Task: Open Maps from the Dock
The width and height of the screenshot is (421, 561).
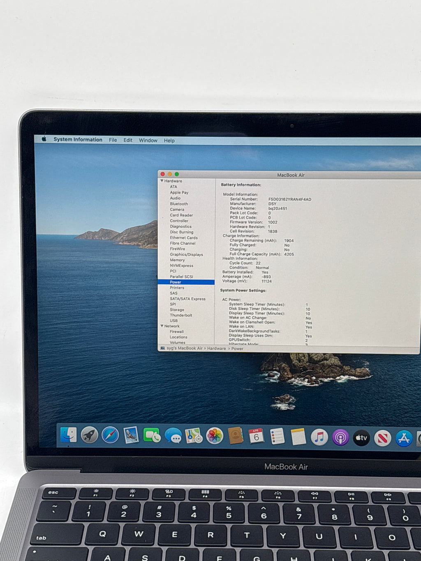Action: [194, 436]
